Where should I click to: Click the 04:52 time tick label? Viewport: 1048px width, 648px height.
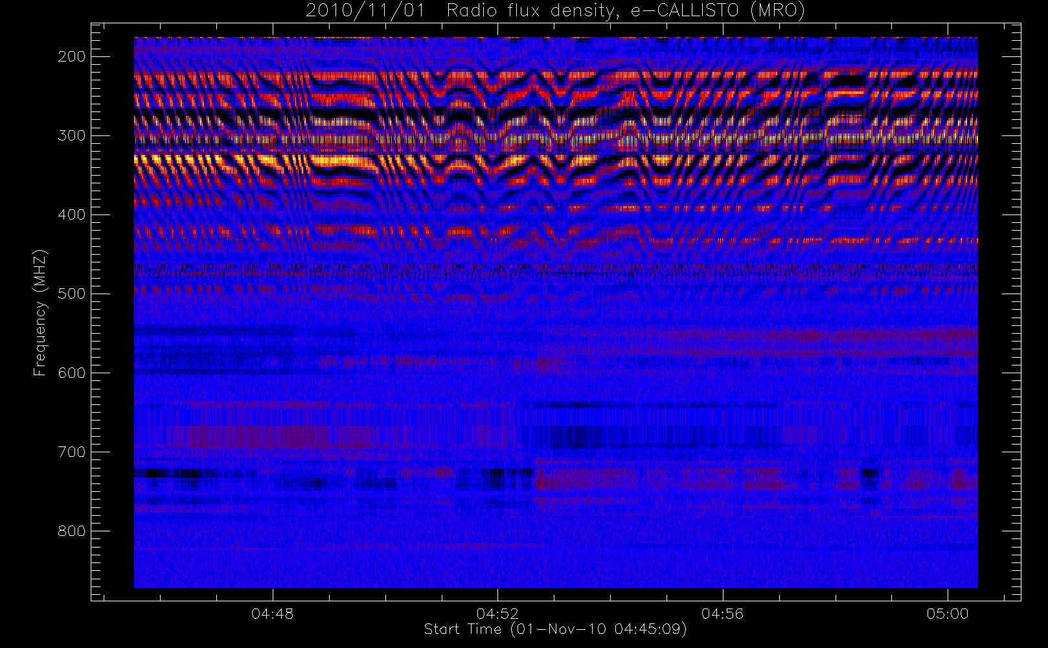[x=497, y=614]
